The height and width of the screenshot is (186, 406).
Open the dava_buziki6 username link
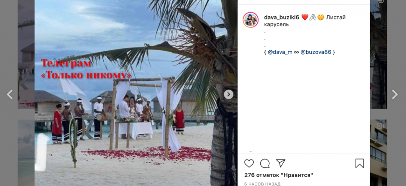click(x=281, y=17)
